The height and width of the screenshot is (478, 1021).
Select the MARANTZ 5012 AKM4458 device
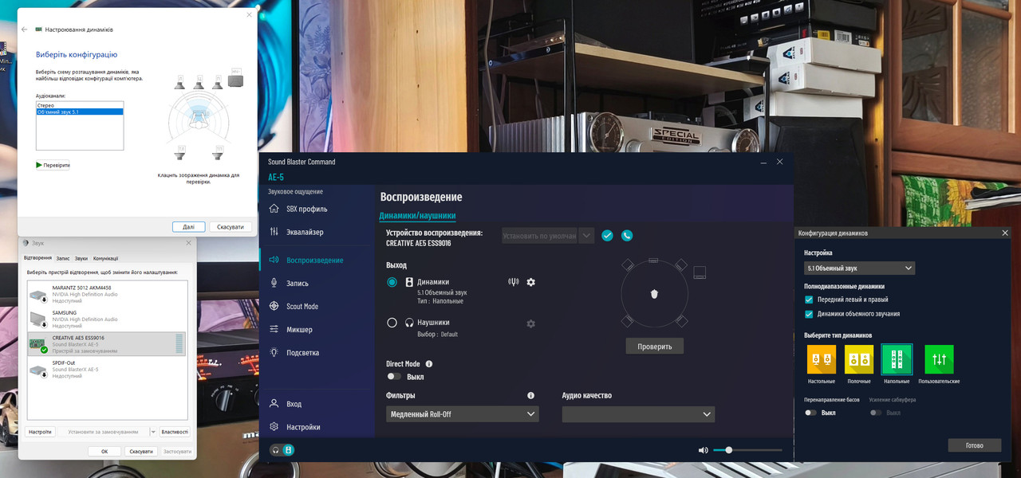[107, 294]
